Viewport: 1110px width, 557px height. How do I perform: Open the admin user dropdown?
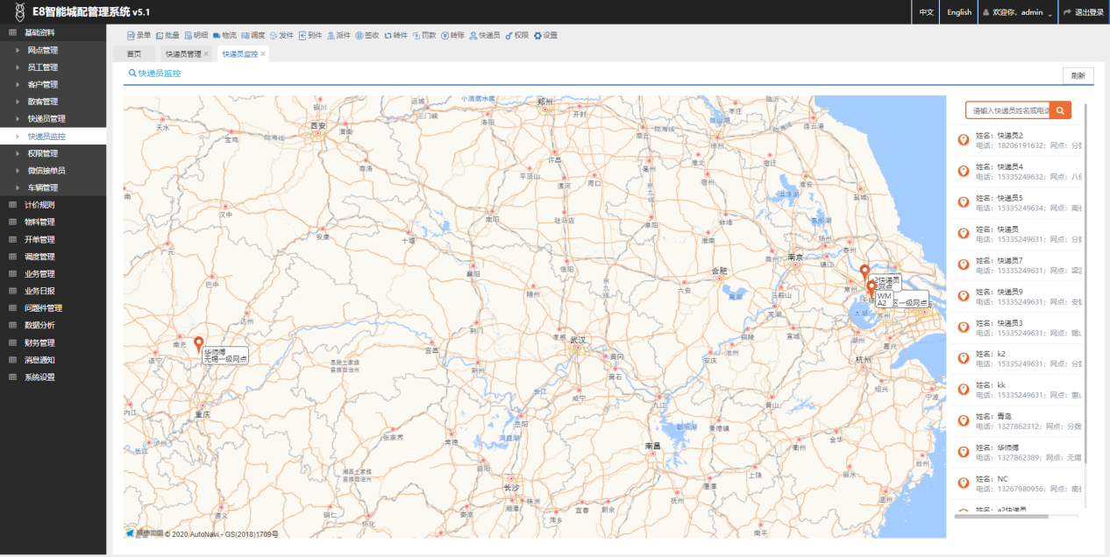click(x=1017, y=12)
